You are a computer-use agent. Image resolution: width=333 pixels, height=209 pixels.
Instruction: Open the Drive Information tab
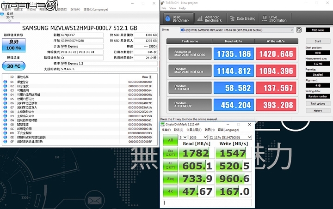pos(275,18)
